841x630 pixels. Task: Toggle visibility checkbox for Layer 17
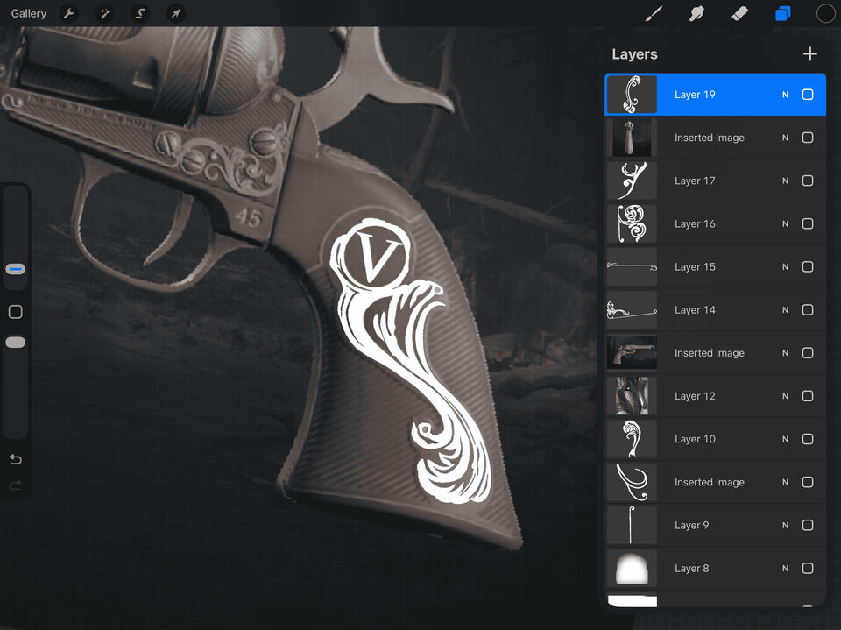[x=808, y=181]
